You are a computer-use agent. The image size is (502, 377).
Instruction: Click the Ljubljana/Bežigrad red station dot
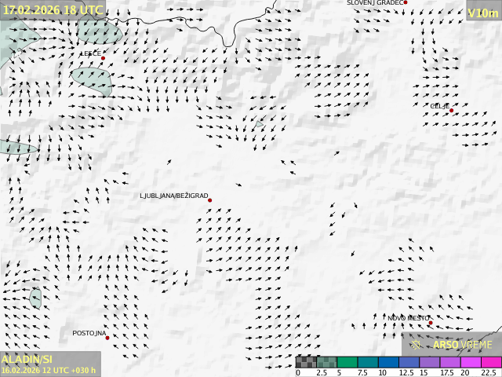210,200
